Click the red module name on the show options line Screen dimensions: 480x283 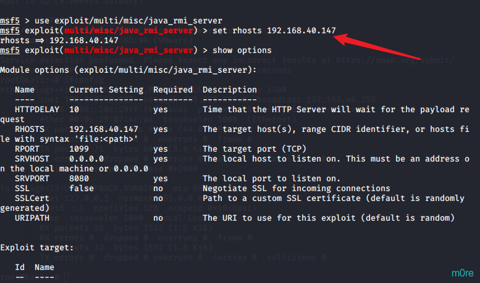tap(128, 51)
